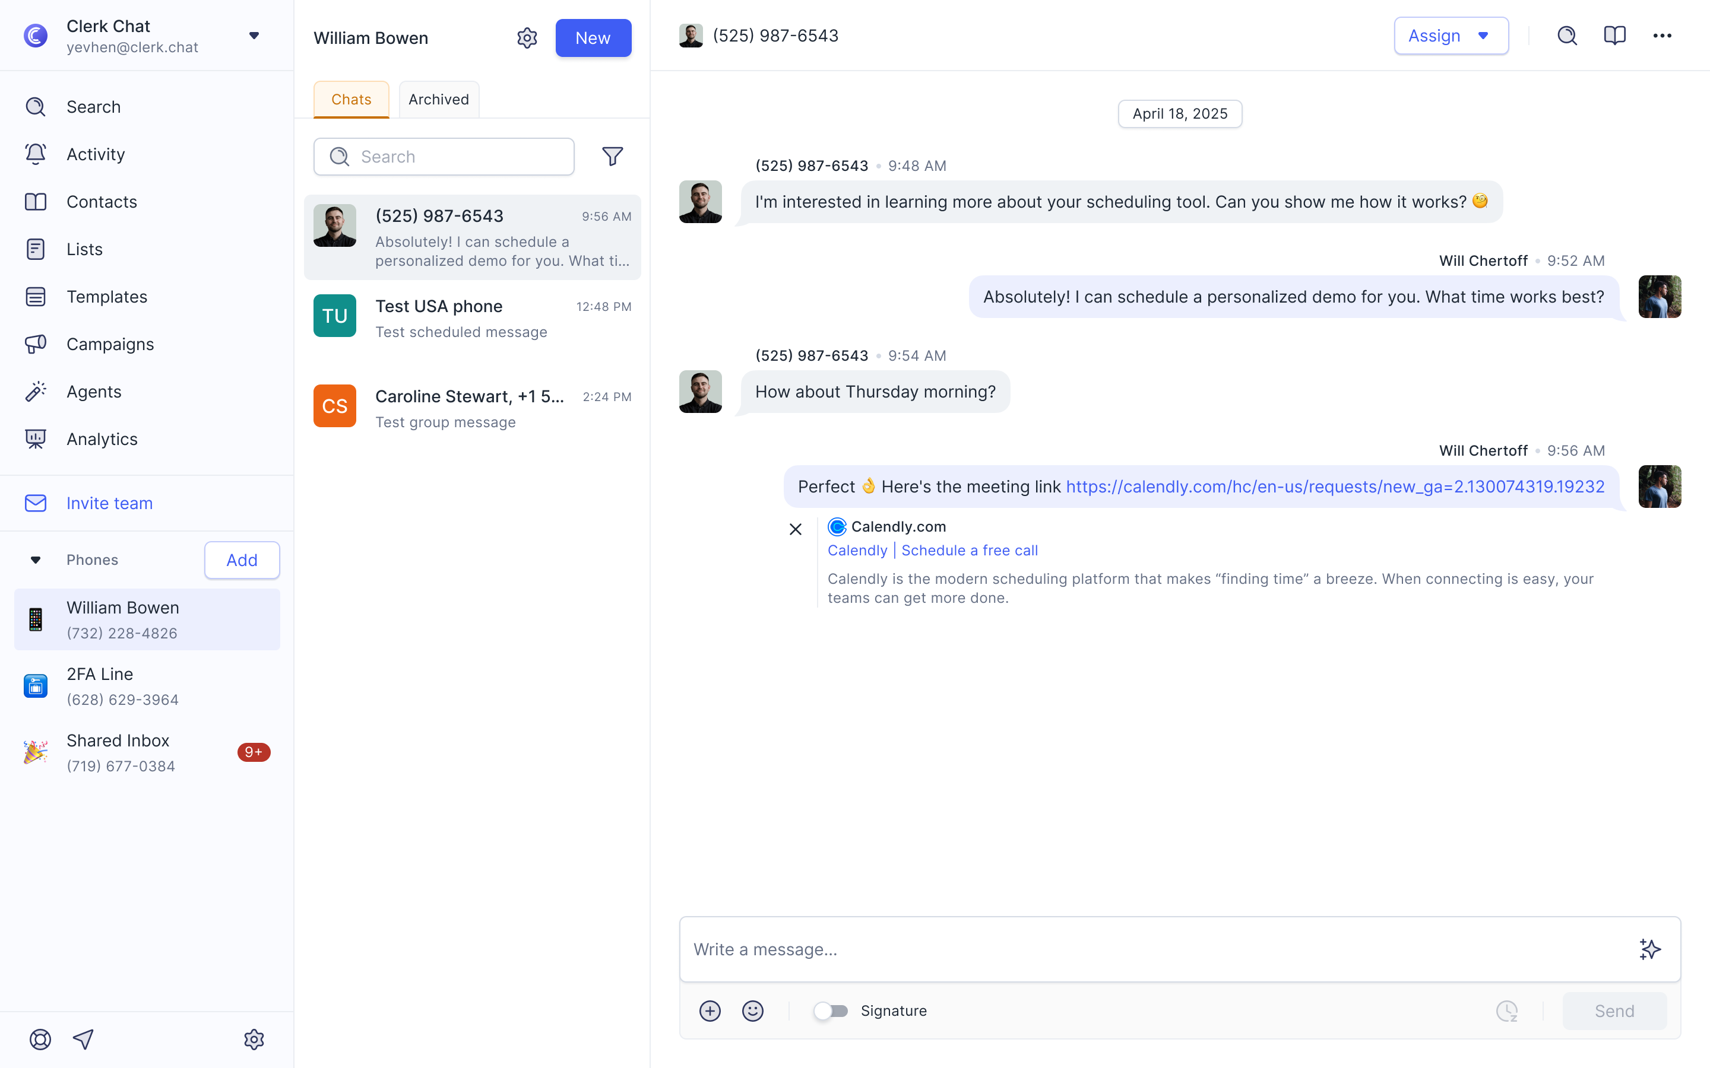Select the Shared Inbox phone line
Viewport: 1710px width, 1068px height.
point(147,752)
